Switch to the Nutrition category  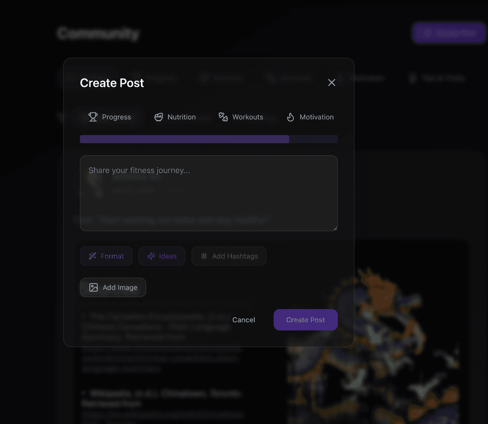175,117
